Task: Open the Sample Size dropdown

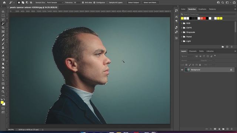Action: (x=55, y=3)
